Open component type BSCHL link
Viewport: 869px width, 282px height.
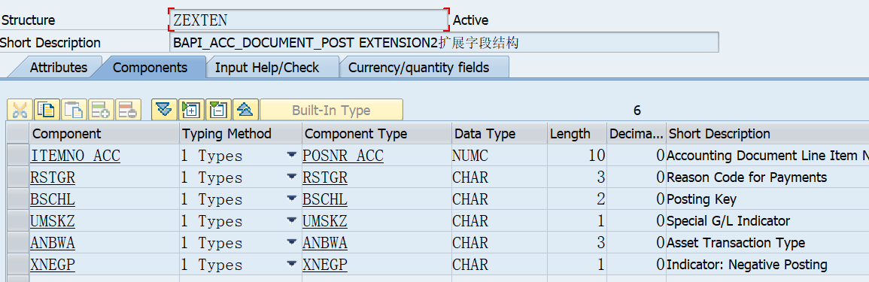[x=325, y=199]
